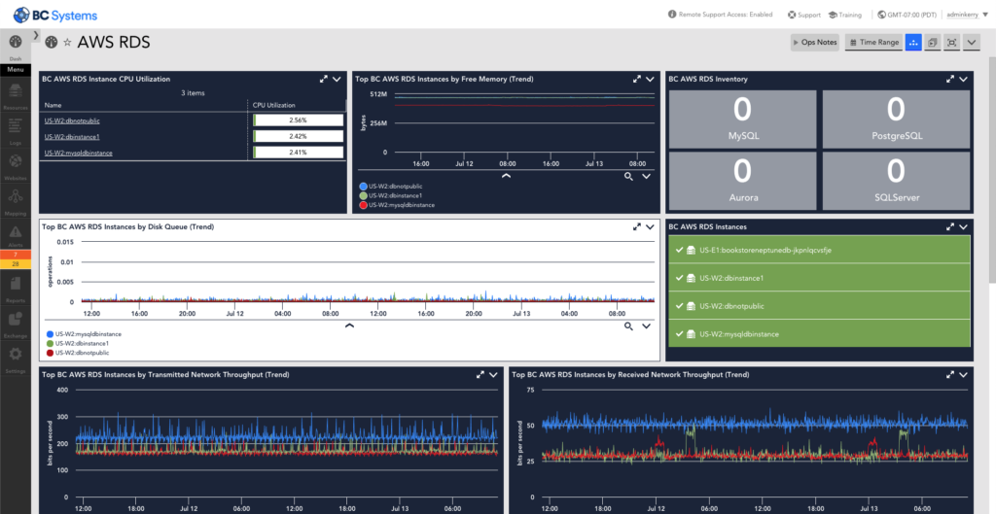This screenshot has height=514, width=996.
Task: Toggle US-W2:dbinstance1 legend in Disk Queue chart
Action: point(77,343)
